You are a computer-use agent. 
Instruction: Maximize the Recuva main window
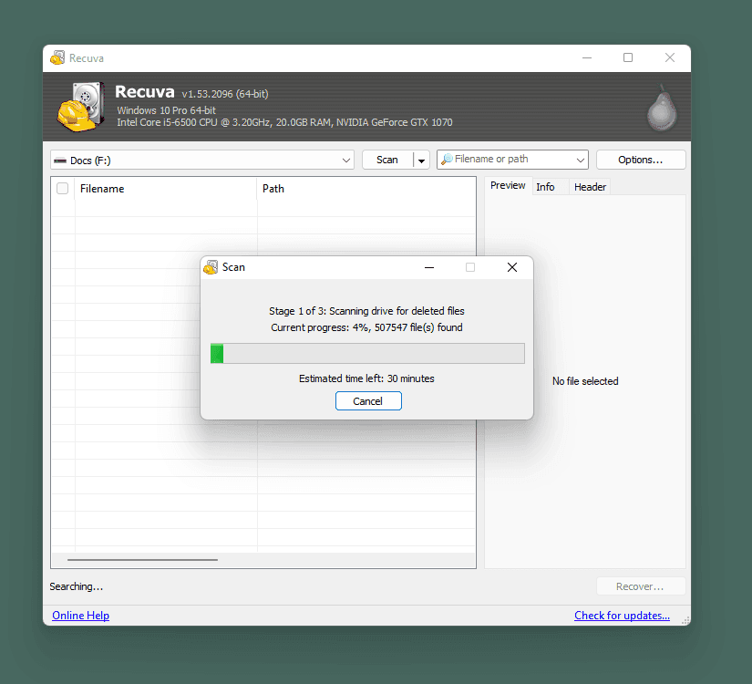pos(628,57)
